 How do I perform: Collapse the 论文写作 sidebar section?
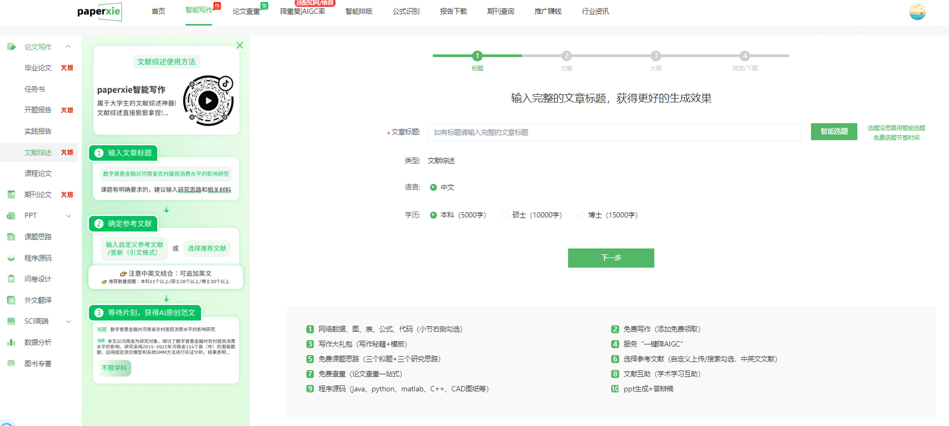[68, 47]
